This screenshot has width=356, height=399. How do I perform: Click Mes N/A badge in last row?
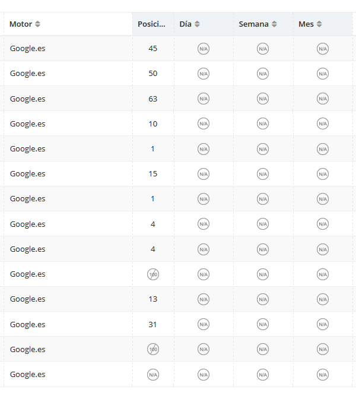pyautogui.click(x=323, y=375)
